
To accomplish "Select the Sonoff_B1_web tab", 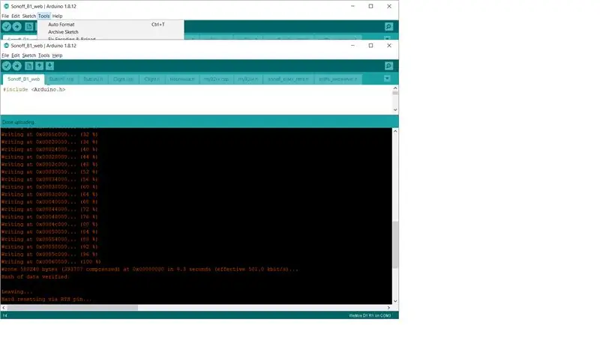I will pos(24,79).
